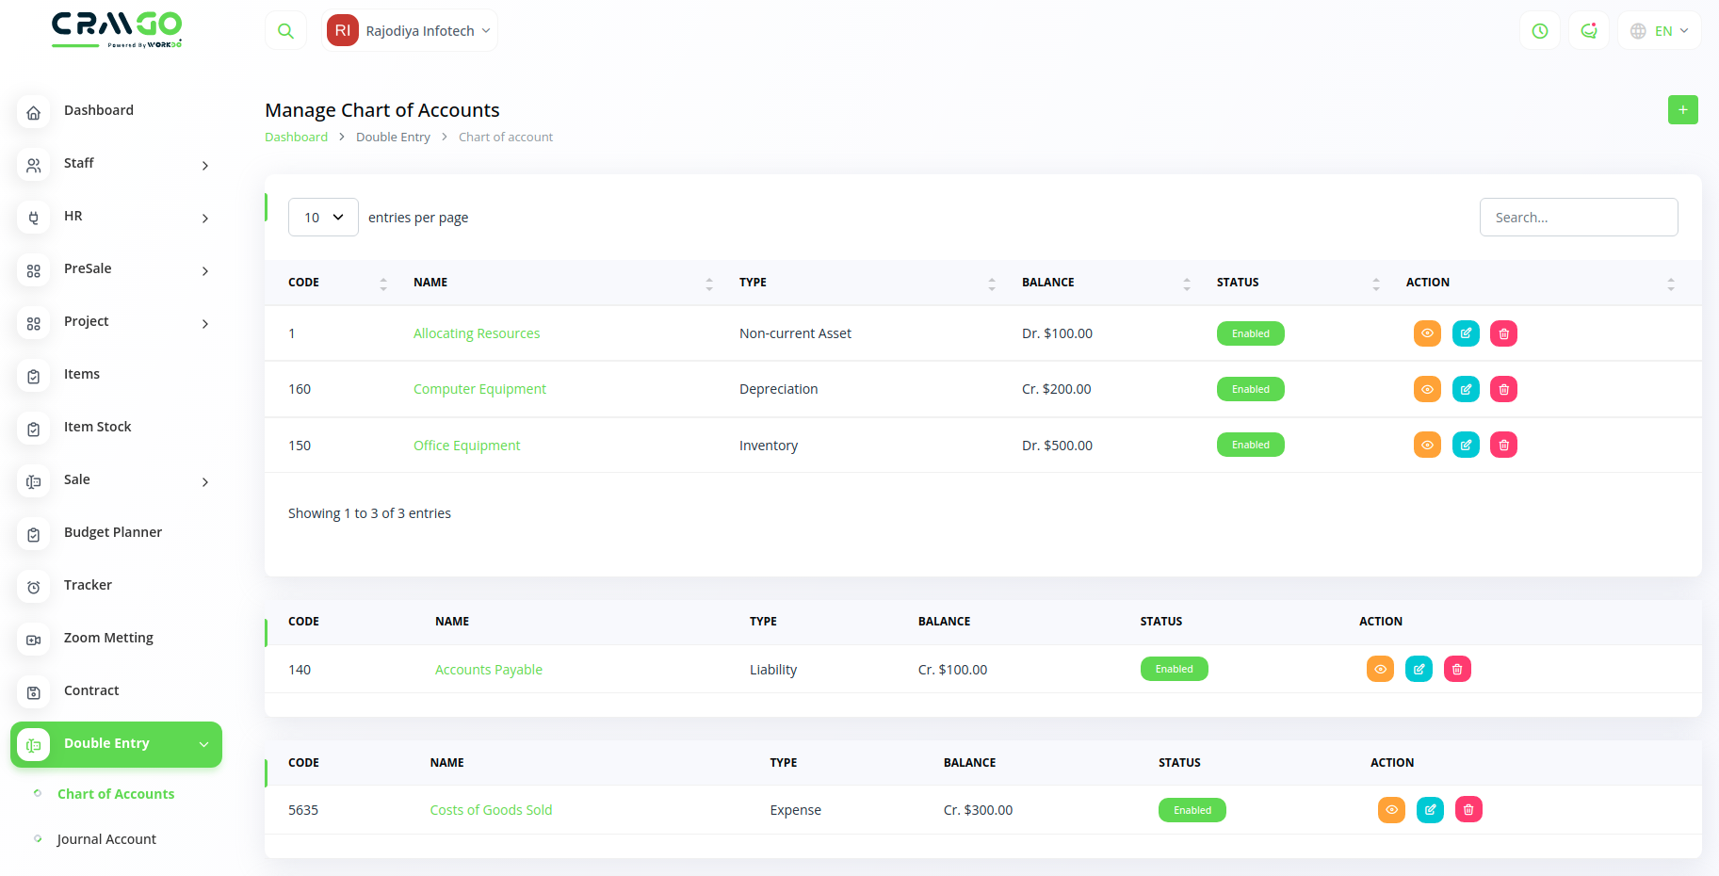Go to Dashboard via breadcrumb link

coord(296,138)
